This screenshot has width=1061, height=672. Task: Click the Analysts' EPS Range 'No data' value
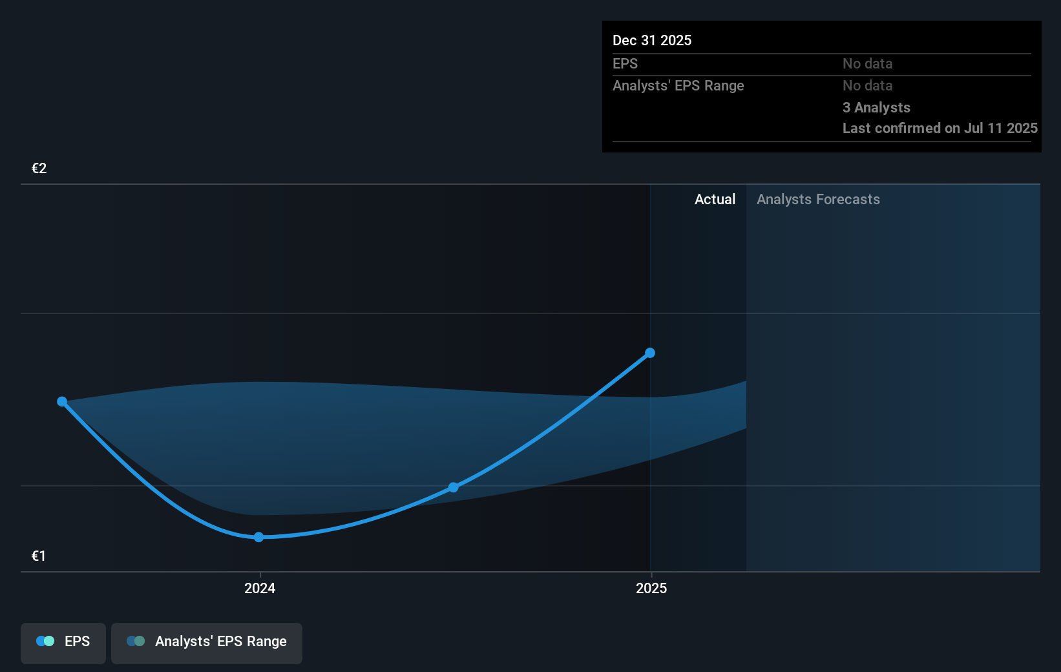pos(867,85)
